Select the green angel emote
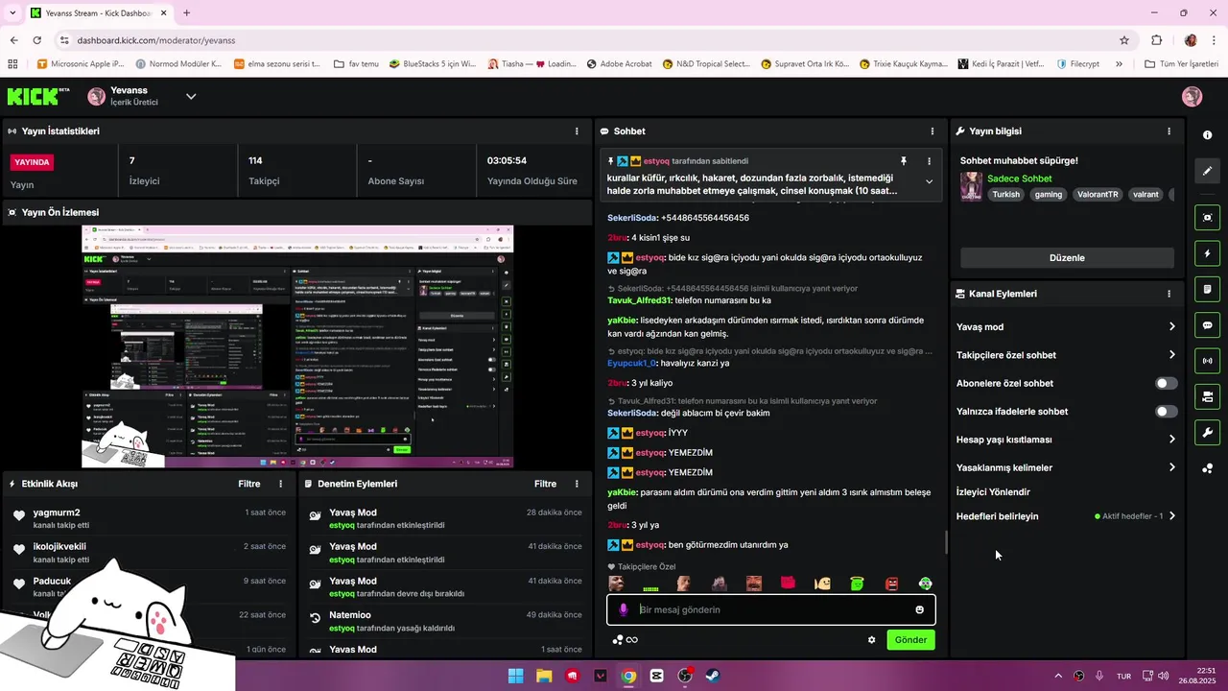The width and height of the screenshot is (1228, 691). pyautogui.click(x=857, y=584)
